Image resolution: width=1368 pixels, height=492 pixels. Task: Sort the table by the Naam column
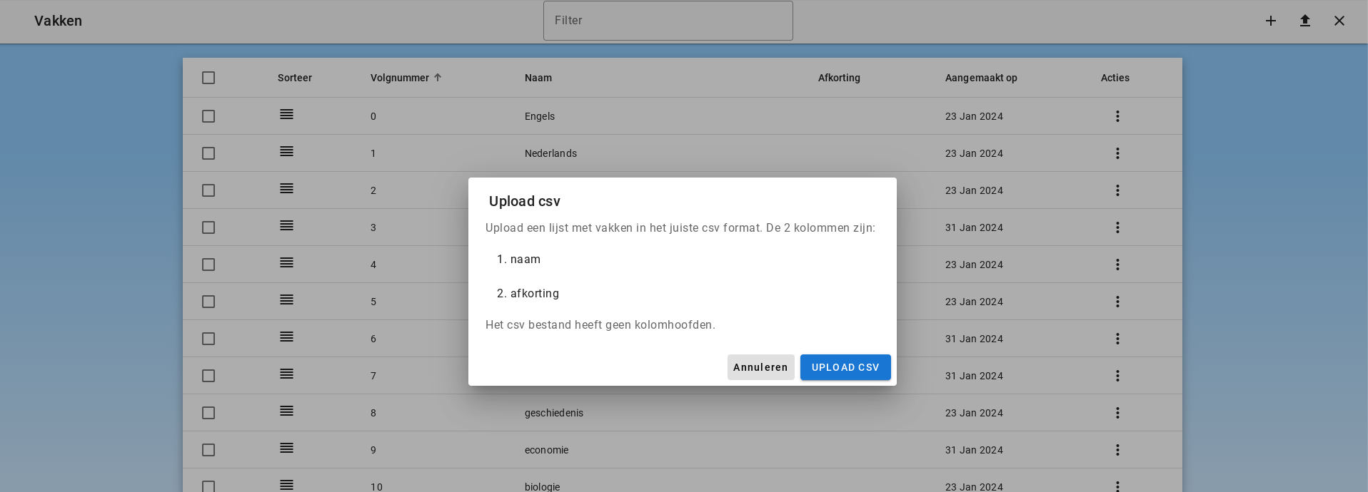(538, 78)
